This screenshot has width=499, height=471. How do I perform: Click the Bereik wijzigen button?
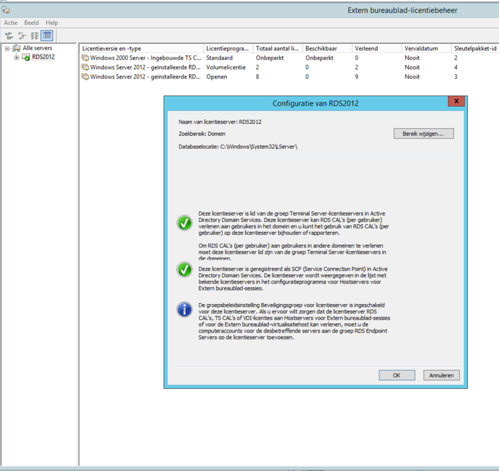(424, 133)
